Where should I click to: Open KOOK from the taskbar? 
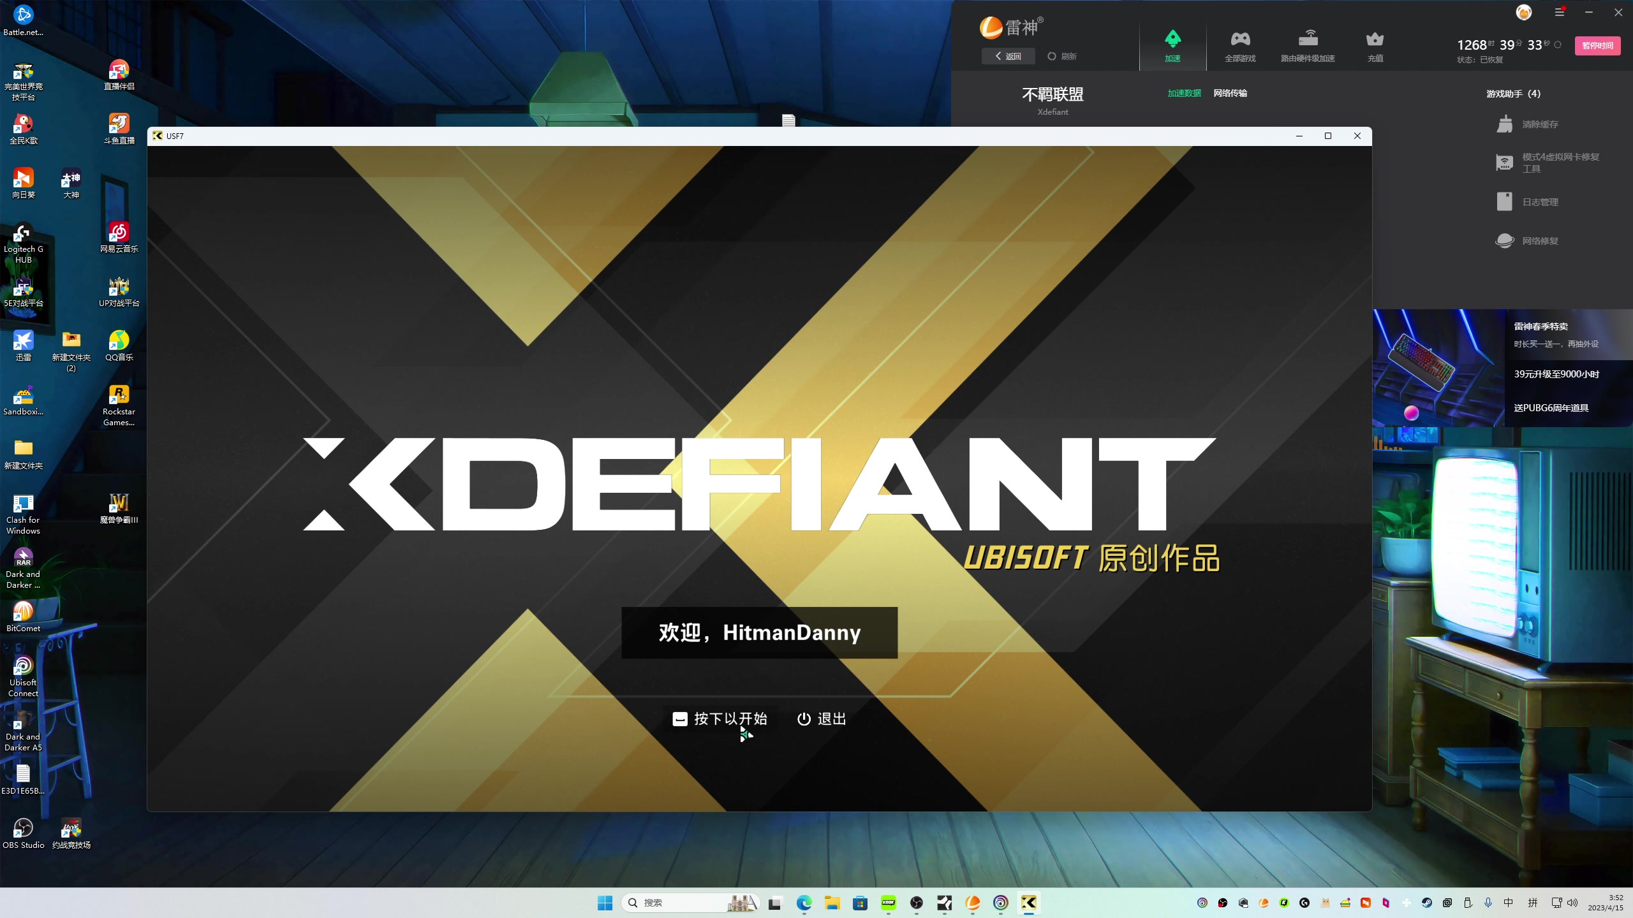coord(888,903)
